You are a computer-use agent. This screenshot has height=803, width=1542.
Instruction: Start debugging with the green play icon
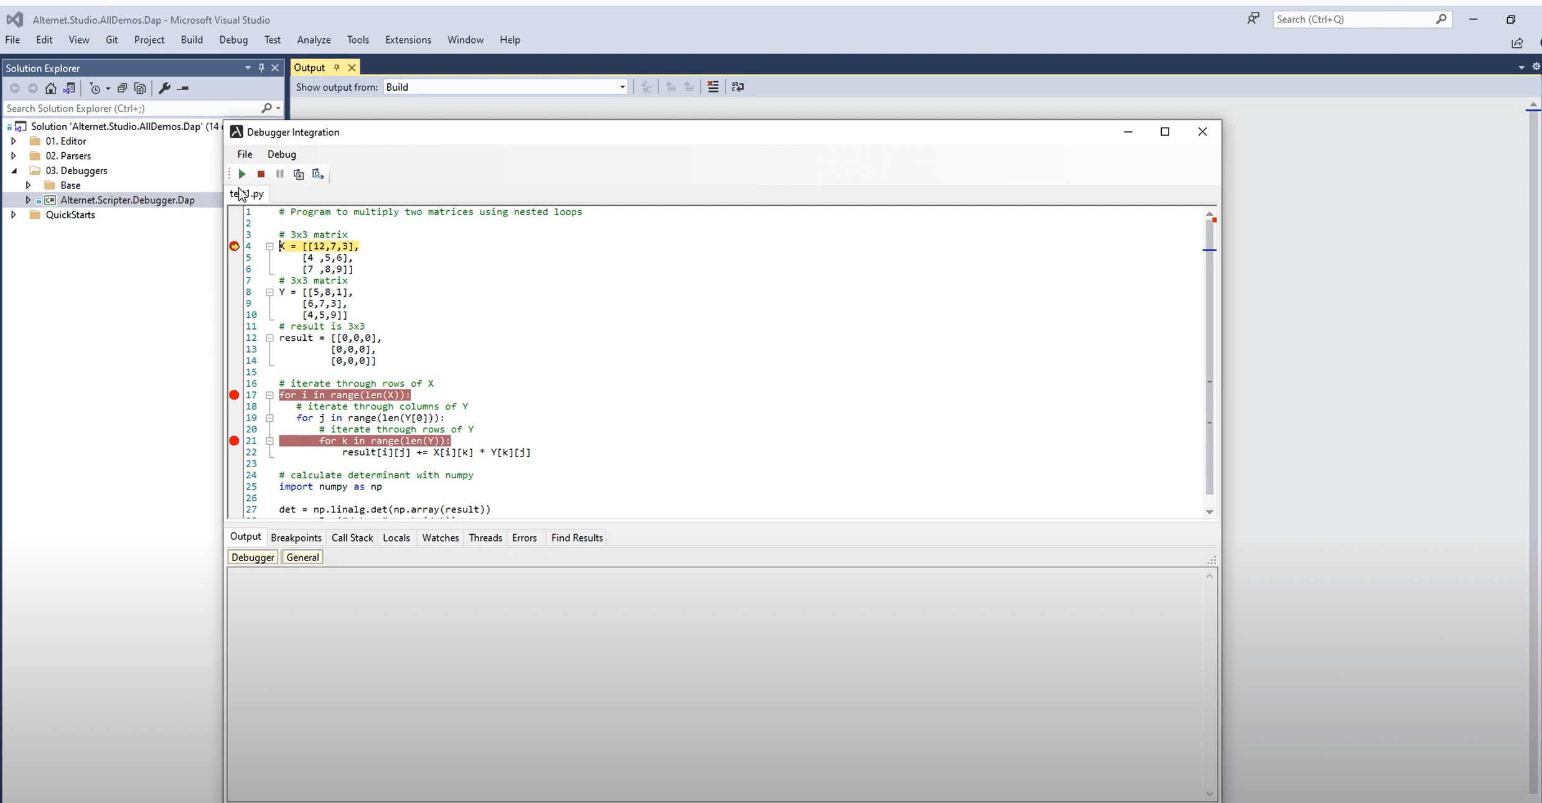point(242,174)
